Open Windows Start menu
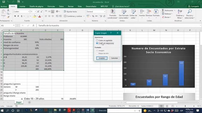Screen dimensions: 202x113 [x=2, y=110]
